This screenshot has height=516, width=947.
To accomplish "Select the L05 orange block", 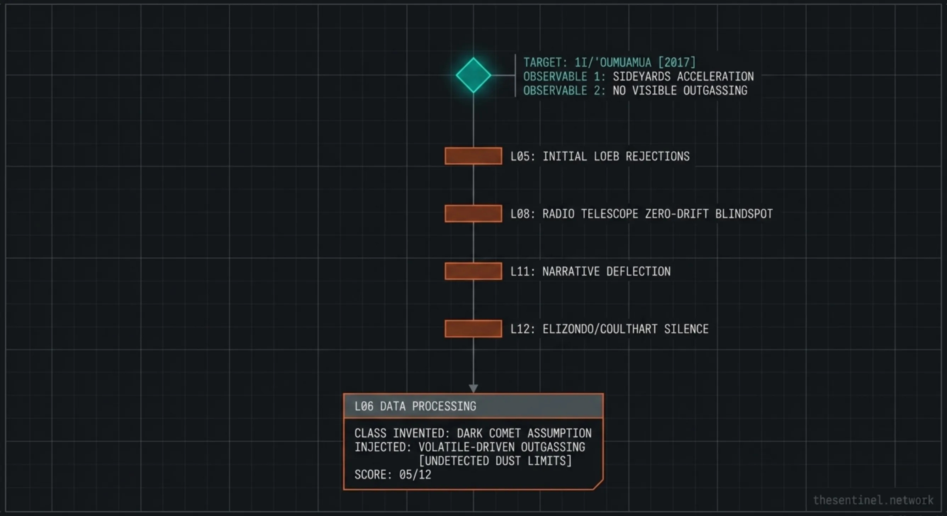I will click(473, 156).
